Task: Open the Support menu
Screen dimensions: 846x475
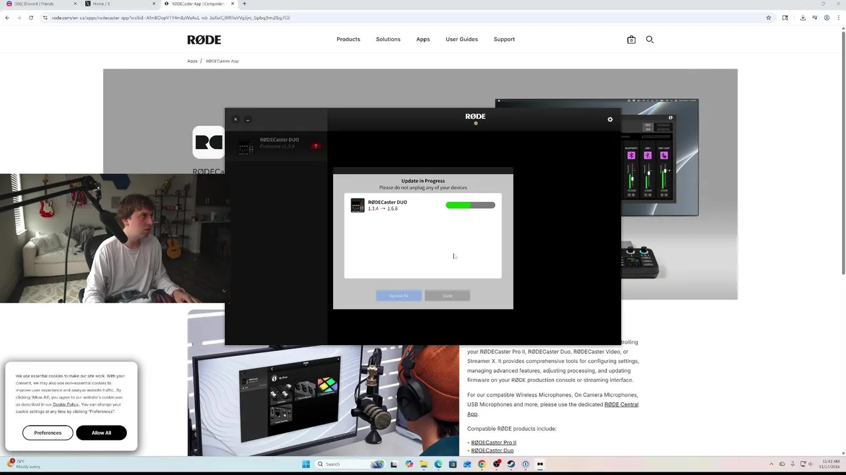Action: click(504, 40)
